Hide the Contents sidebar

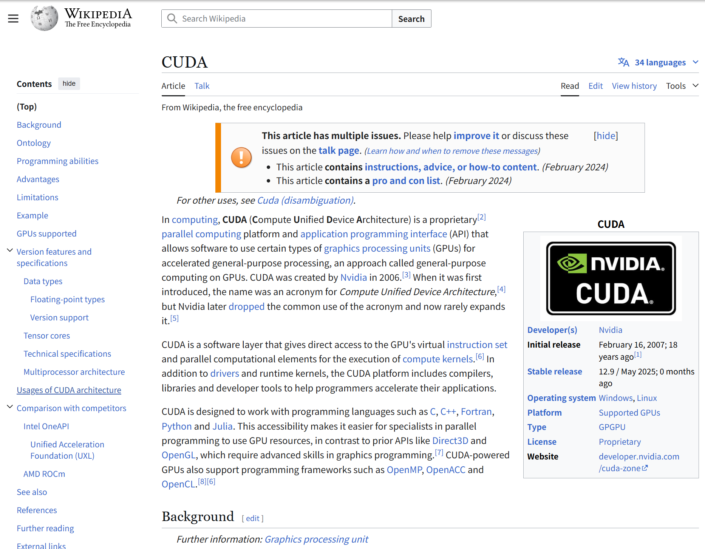click(69, 84)
